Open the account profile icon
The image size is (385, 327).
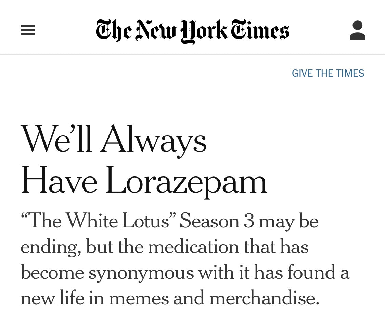[358, 30]
